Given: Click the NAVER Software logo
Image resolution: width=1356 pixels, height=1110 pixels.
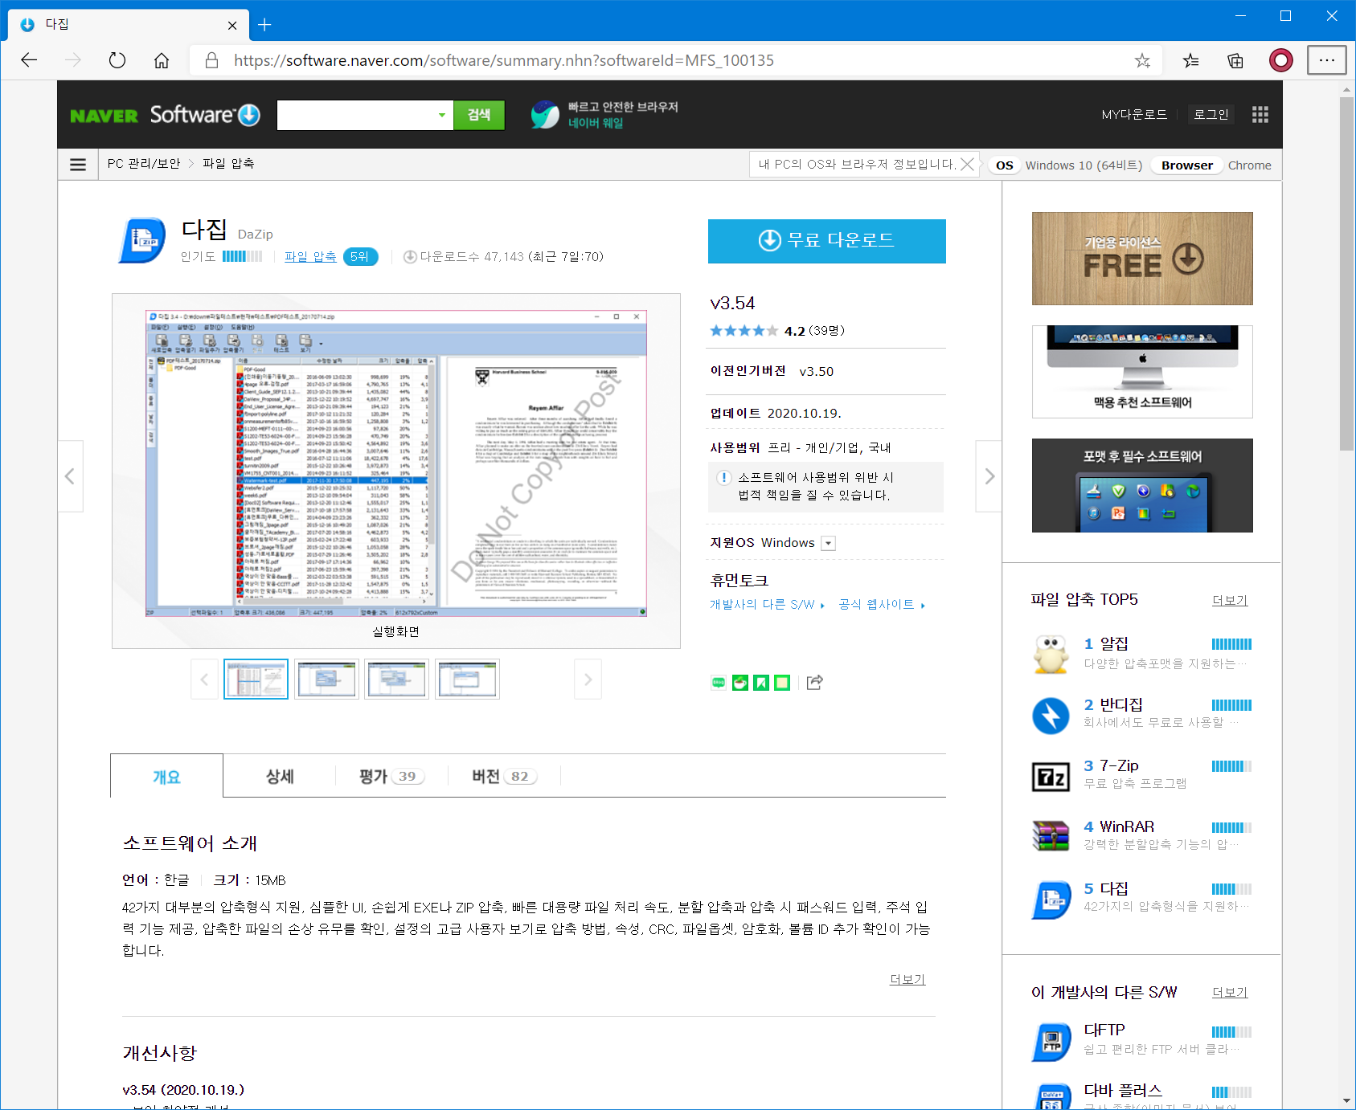Looking at the screenshot, I should 165,115.
